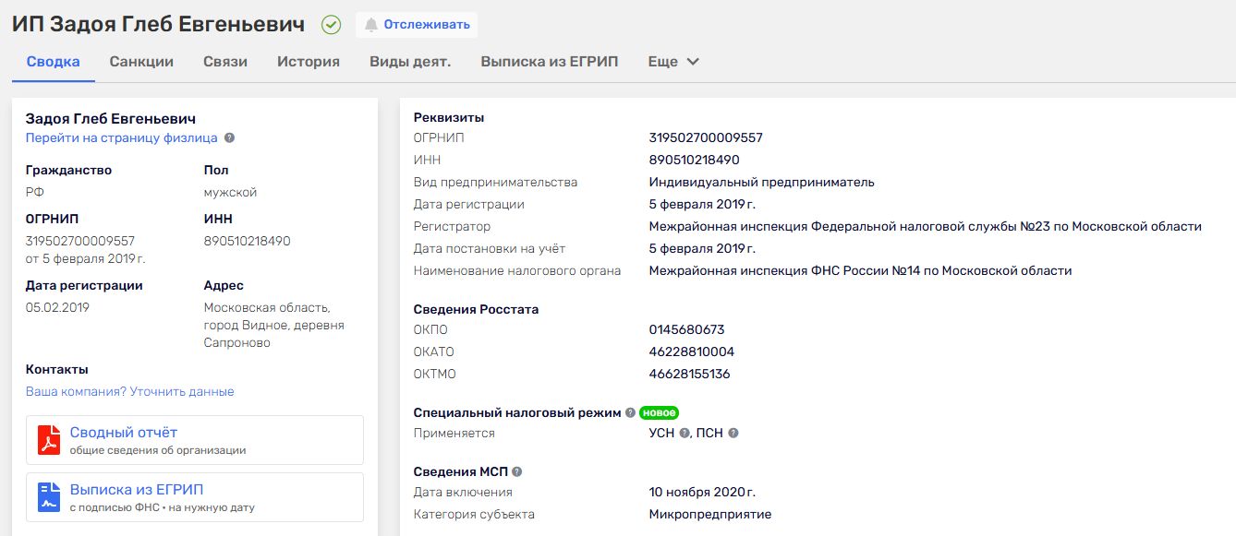The width and height of the screenshot is (1236, 536).
Task: Select the Сводка tab
Action: click(x=53, y=62)
